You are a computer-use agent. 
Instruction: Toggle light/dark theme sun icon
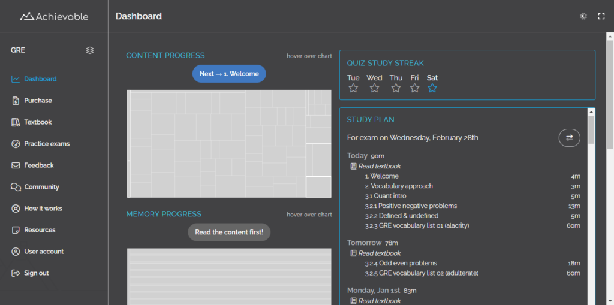point(583,16)
